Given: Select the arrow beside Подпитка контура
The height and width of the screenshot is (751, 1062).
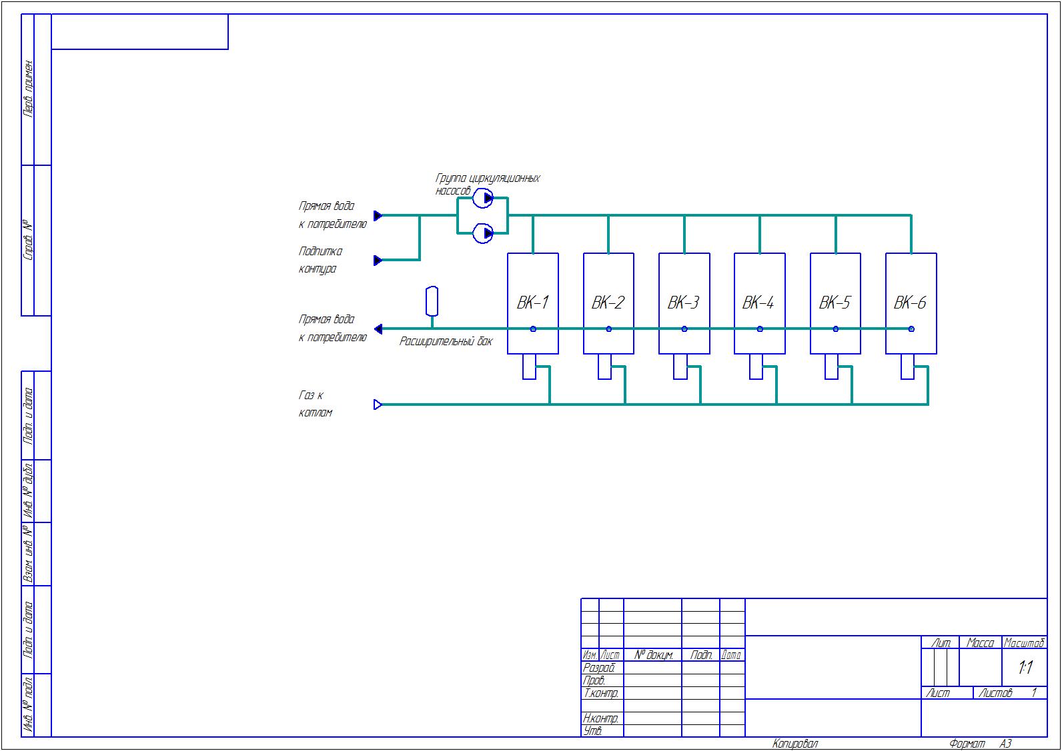Looking at the screenshot, I should point(378,260).
